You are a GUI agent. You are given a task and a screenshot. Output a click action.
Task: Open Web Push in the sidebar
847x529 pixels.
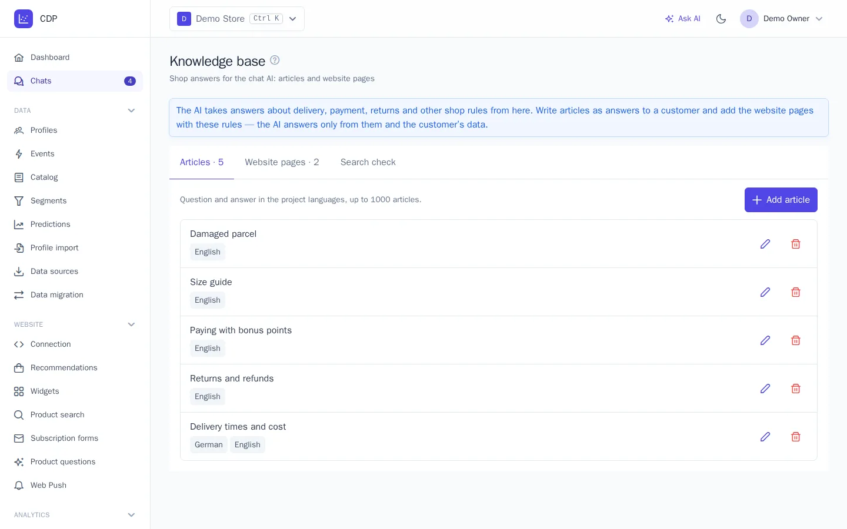pyautogui.click(x=75, y=486)
